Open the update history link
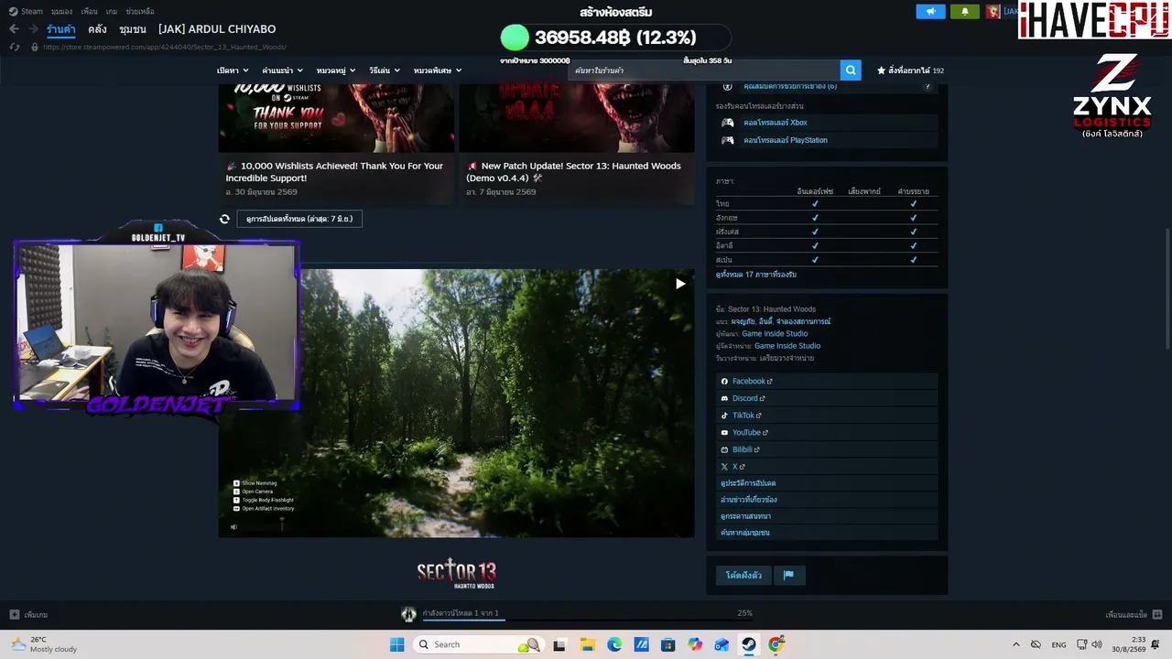 [x=748, y=483]
